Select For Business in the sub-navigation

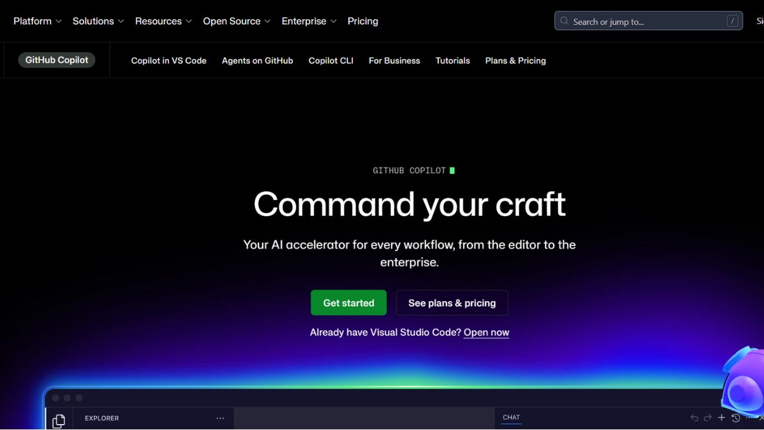click(395, 60)
